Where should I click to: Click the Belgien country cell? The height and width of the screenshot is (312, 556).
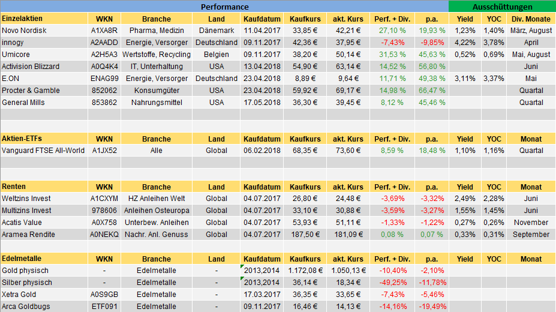click(x=217, y=55)
